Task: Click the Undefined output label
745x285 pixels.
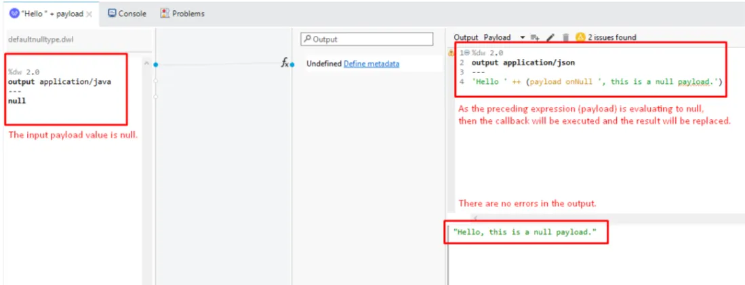Action: point(324,64)
